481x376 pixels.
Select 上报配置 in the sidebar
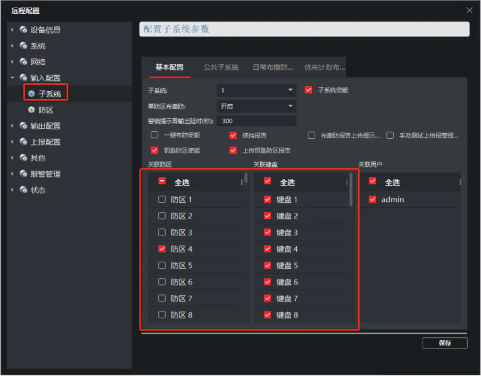coord(45,142)
